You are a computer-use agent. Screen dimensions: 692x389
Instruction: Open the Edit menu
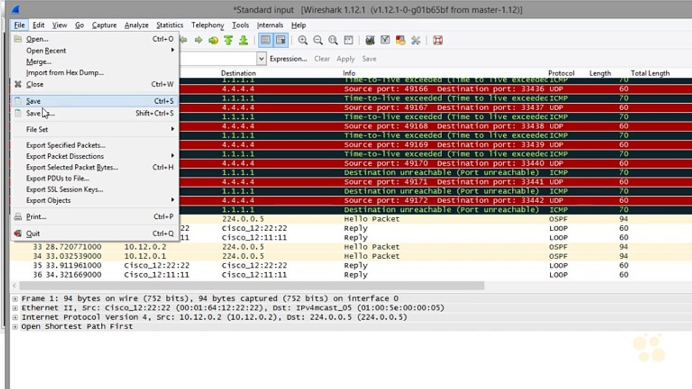pos(38,25)
